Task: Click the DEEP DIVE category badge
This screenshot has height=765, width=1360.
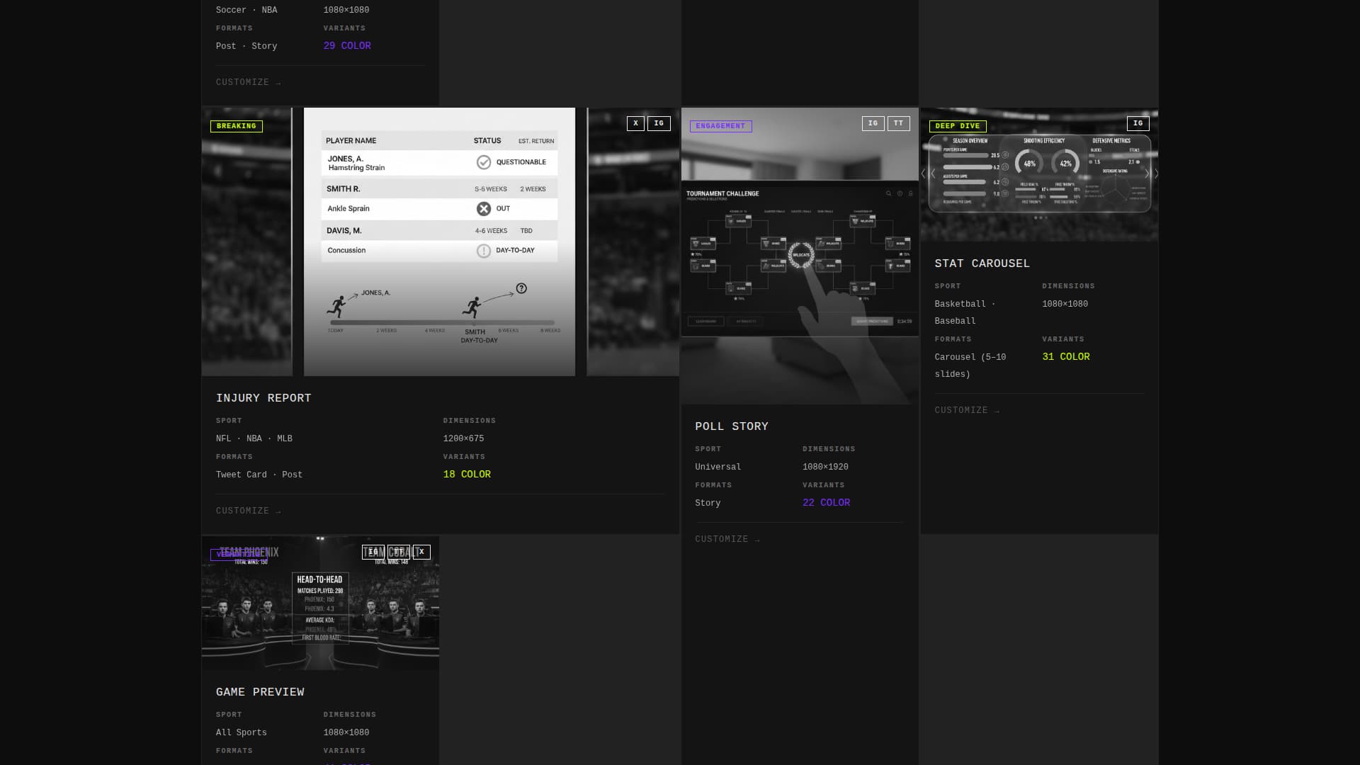Action: (958, 126)
